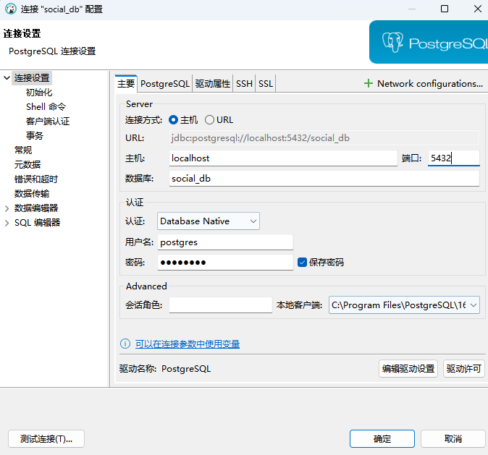Select 常规 in the tree

coord(23,150)
